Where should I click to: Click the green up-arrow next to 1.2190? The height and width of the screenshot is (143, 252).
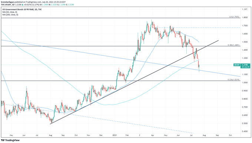click(22, 5)
